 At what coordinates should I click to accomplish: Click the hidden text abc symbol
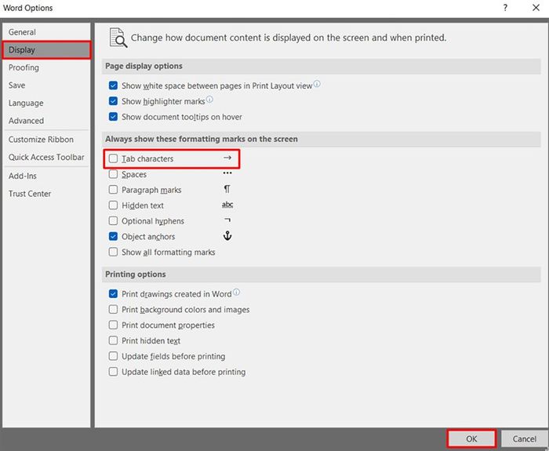[x=227, y=205]
